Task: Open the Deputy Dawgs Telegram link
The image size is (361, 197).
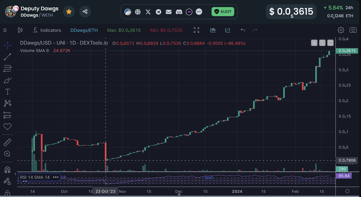Action: (x=159, y=12)
